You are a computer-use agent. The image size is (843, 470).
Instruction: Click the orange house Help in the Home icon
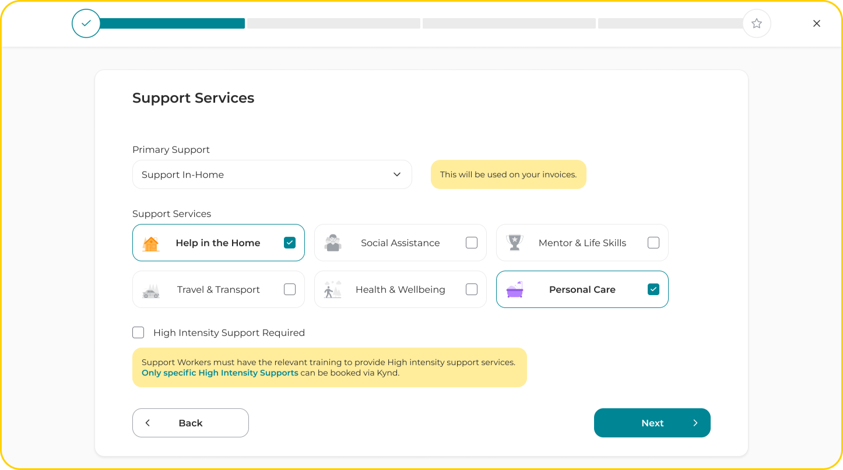click(151, 243)
